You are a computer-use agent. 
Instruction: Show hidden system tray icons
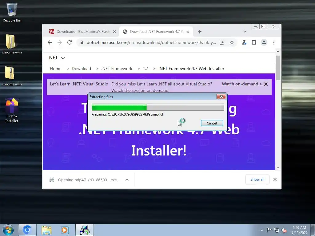[261, 230]
